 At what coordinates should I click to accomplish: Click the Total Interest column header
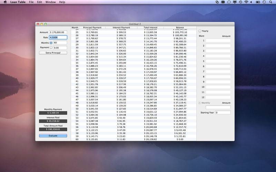pyautogui.click(x=150, y=28)
